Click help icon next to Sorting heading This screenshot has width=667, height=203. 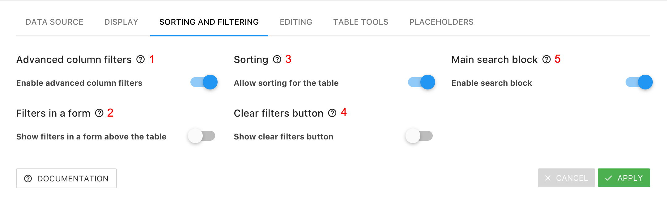pos(277,59)
